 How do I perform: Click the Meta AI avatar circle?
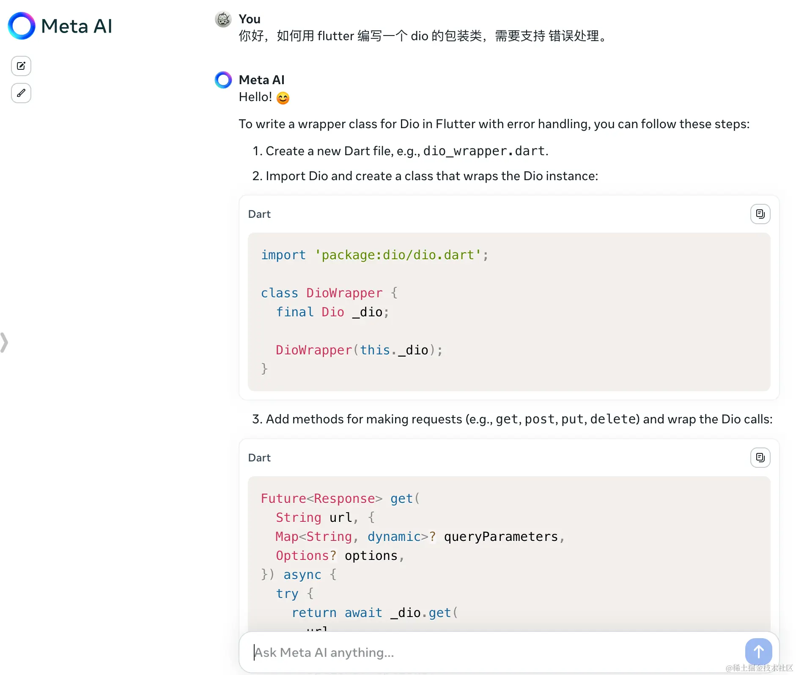(x=223, y=80)
